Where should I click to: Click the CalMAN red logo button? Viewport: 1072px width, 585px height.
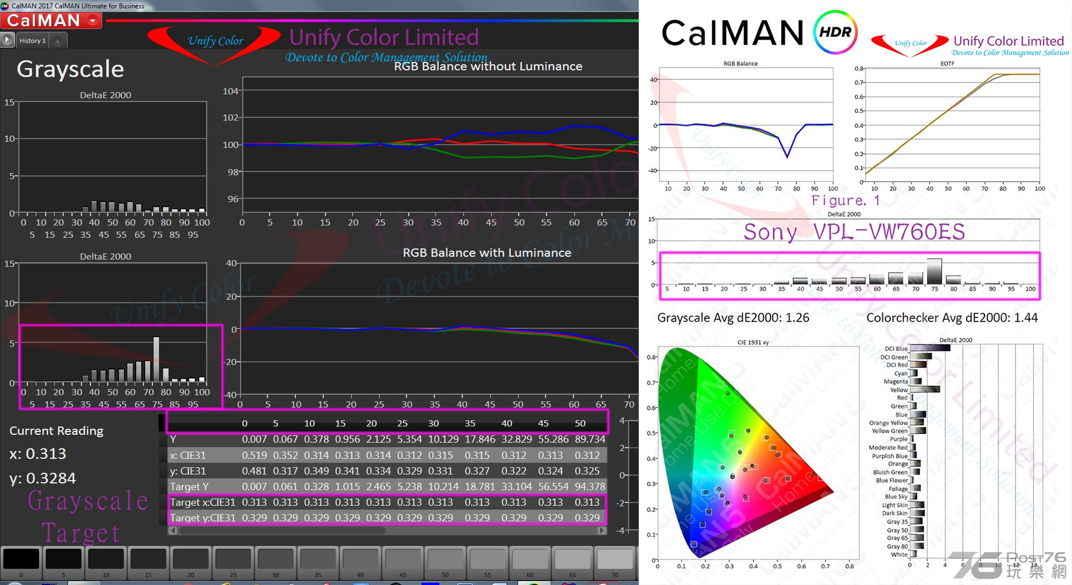(51, 21)
